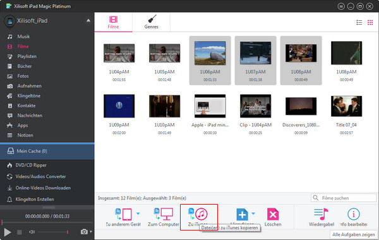Mute the player volume
The width and height of the screenshot is (379, 240).
[32, 232]
